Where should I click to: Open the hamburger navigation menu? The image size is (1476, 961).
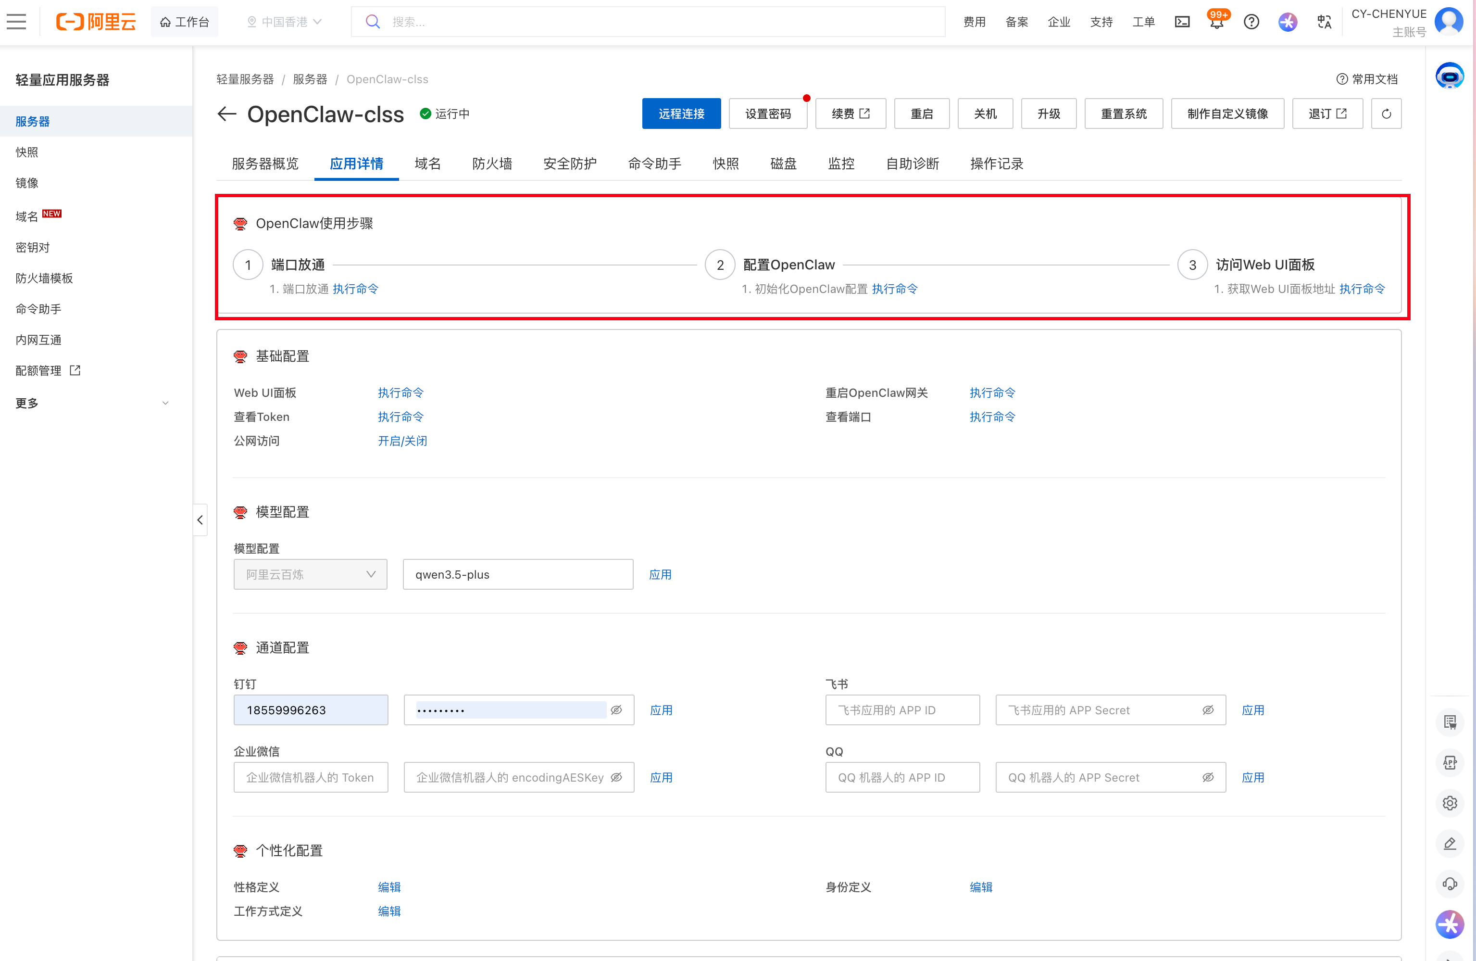pyautogui.click(x=17, y=22)
